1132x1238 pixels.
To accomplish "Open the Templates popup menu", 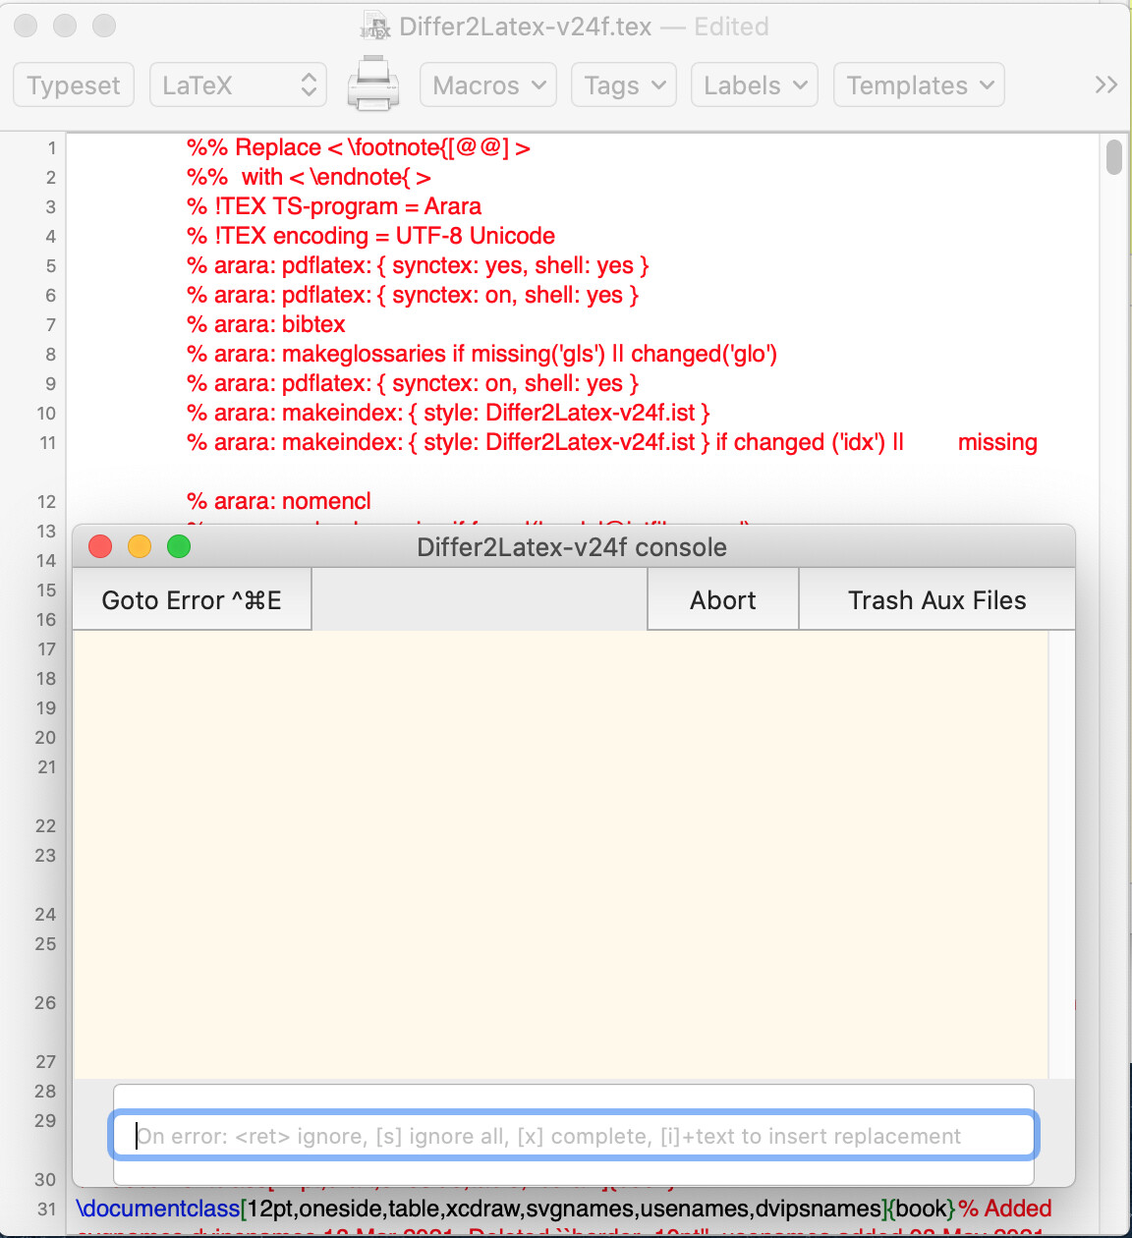I will pyautogui.click(x=919, y=85).
